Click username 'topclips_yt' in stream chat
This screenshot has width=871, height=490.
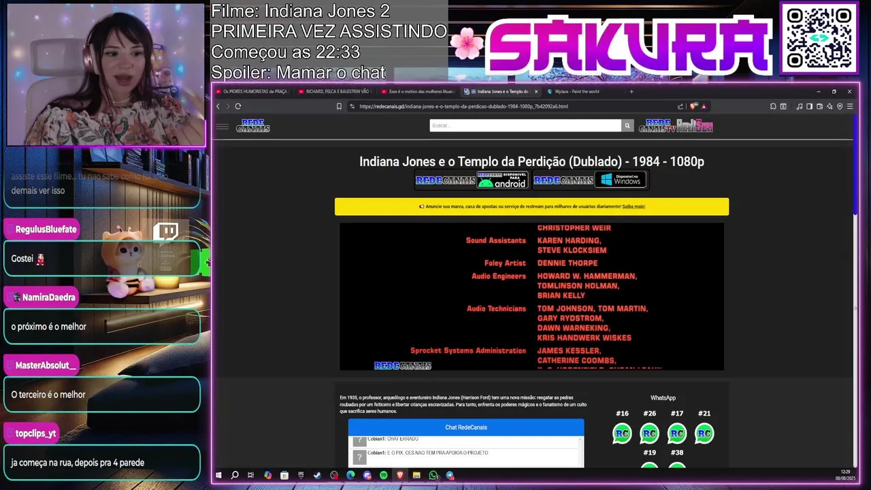click(35, 434)
